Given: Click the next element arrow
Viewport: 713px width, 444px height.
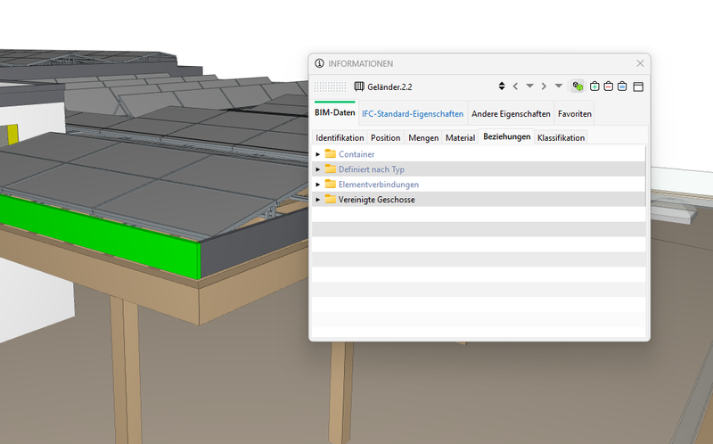Looking at the screenshot, I should [x=544, y=86].
